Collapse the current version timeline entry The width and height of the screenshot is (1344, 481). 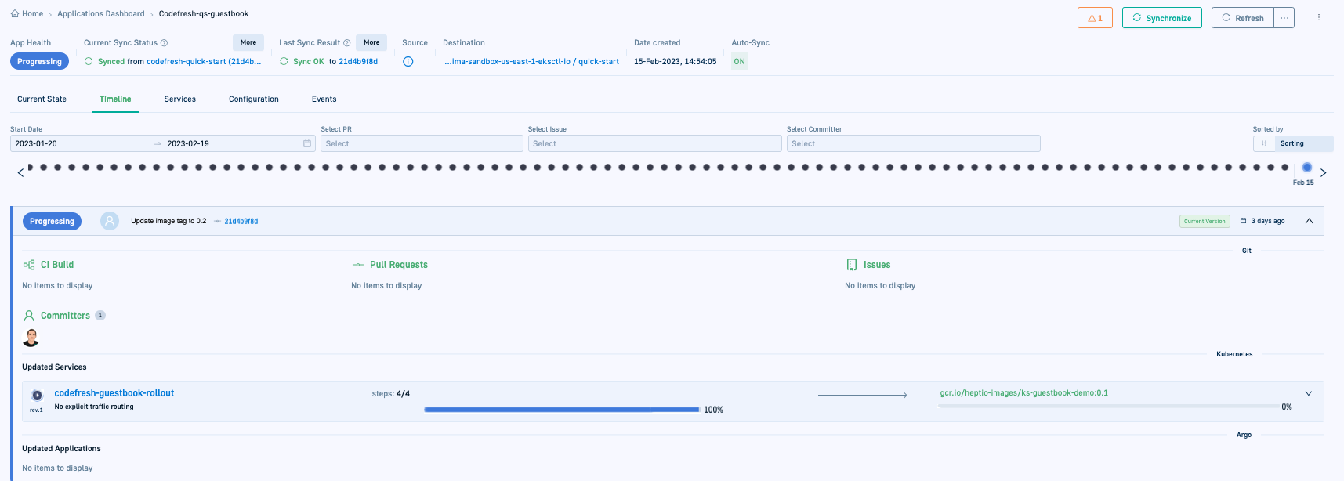(1309, 221)
